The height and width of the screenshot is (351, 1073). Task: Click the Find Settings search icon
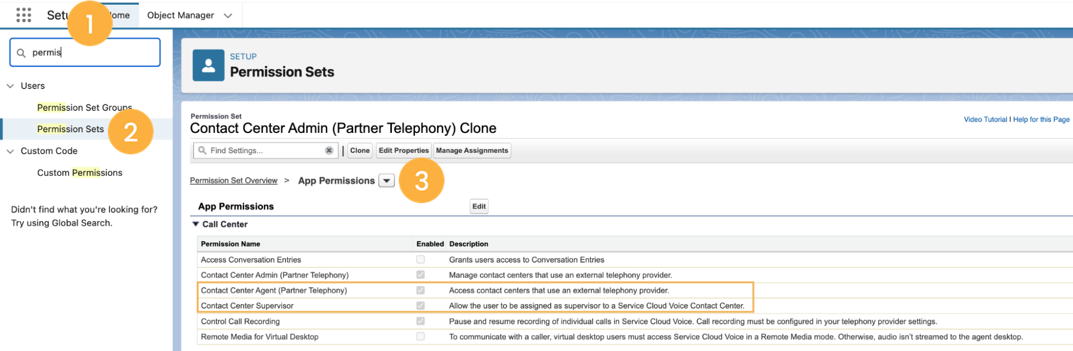[202, 151]
